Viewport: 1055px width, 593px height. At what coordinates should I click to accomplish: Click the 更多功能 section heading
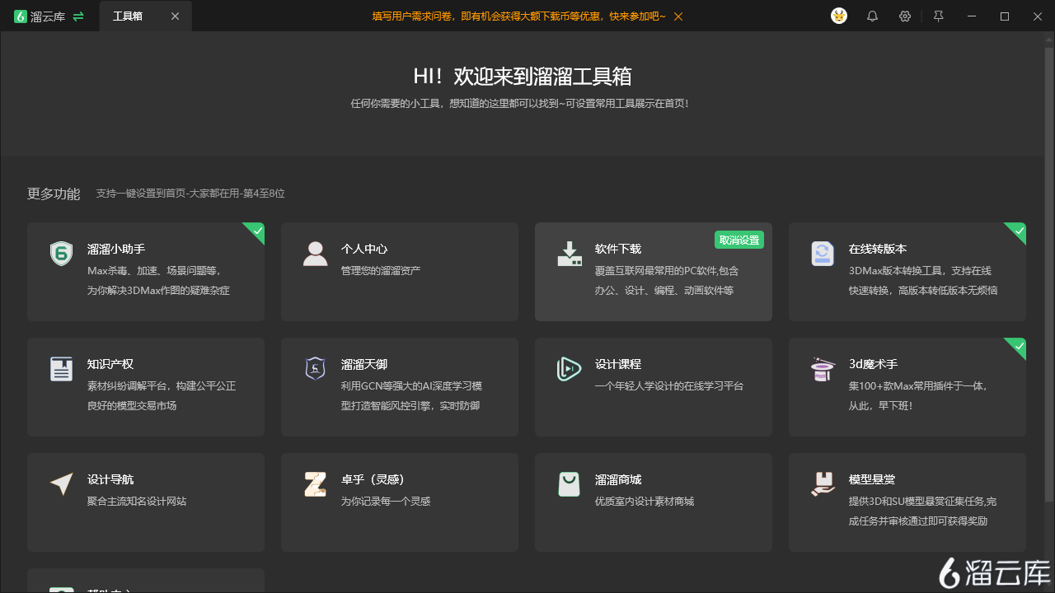[x=54, y=194]
